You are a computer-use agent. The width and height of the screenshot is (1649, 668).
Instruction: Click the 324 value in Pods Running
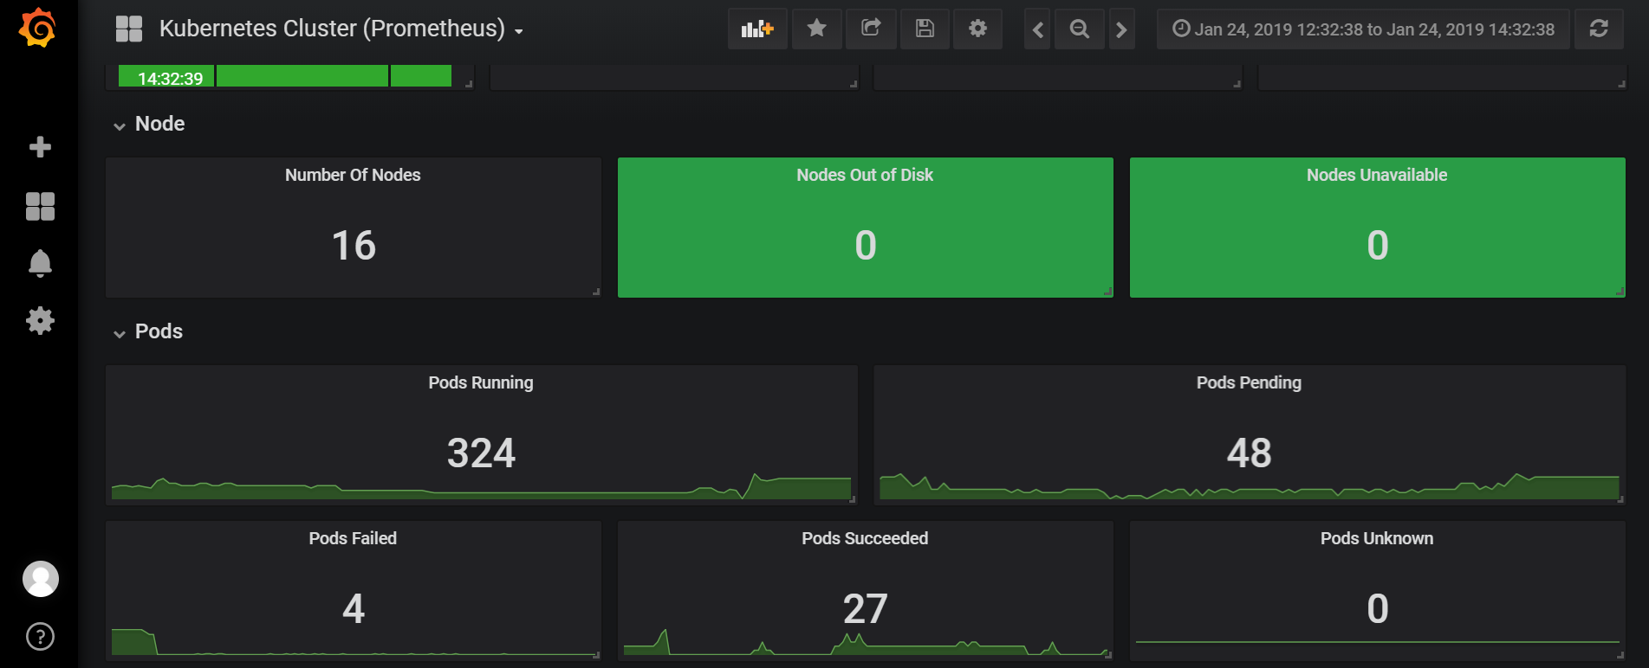click(x=481, y=453)
